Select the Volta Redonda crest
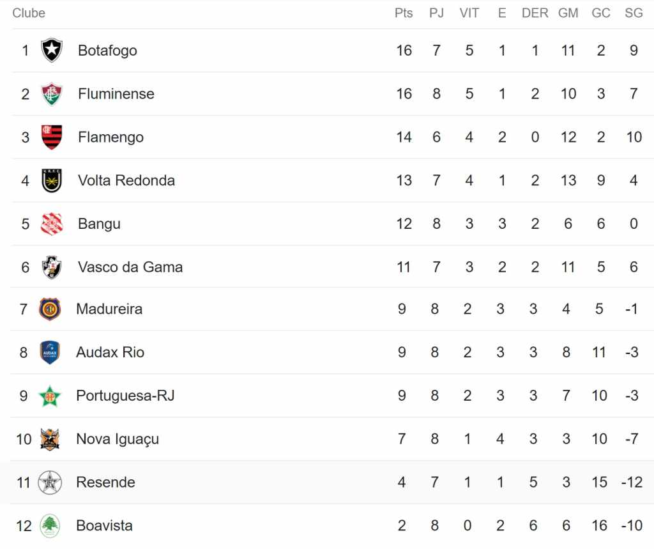Image resolution: width=654 pixels, height=549 pixels. (52, 180)
